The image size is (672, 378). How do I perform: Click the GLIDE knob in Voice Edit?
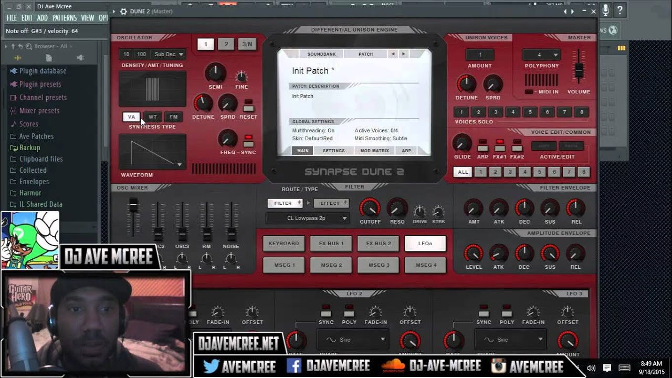[461, 143]
